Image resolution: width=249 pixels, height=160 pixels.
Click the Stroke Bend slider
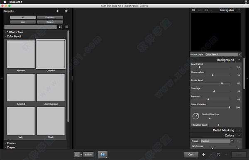211,83
